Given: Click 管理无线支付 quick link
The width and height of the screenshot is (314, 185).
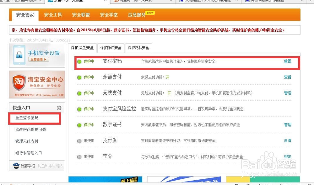Looking at the screenshot, I should (27, 141).
